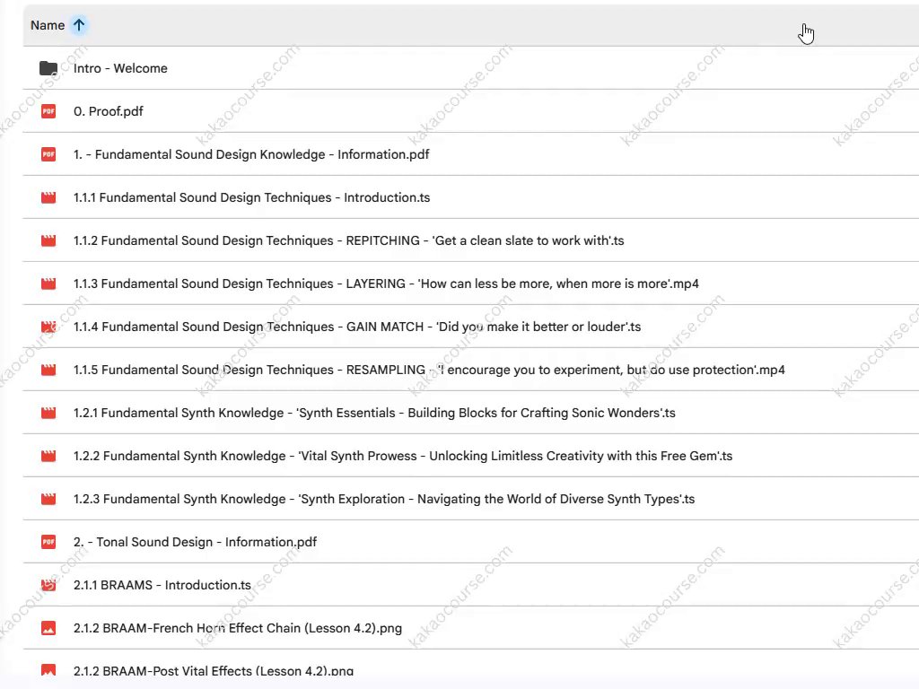919x689 pixels.
Task: Open 1.2.3 Synth Exploration video file
Action: click(x=384, y=499)
